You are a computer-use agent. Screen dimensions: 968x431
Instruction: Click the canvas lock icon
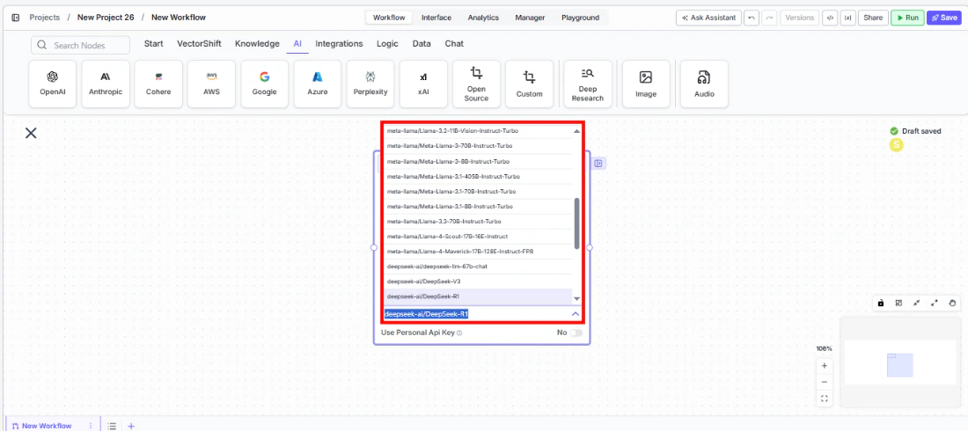pyautogui.click(x=881, y=303)
